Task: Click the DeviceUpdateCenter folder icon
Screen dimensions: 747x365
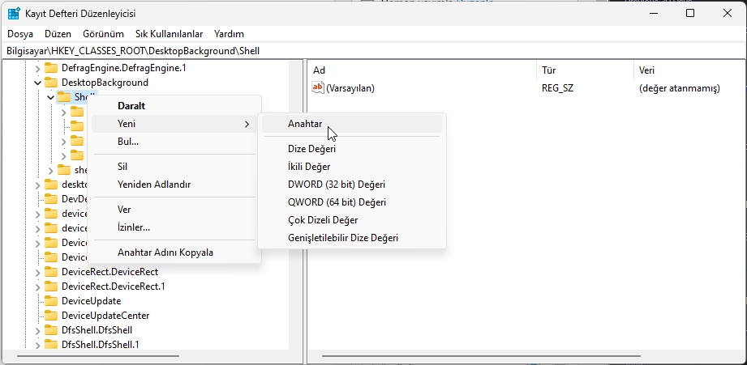Action: pyautogui.click(x=51, y=316)
